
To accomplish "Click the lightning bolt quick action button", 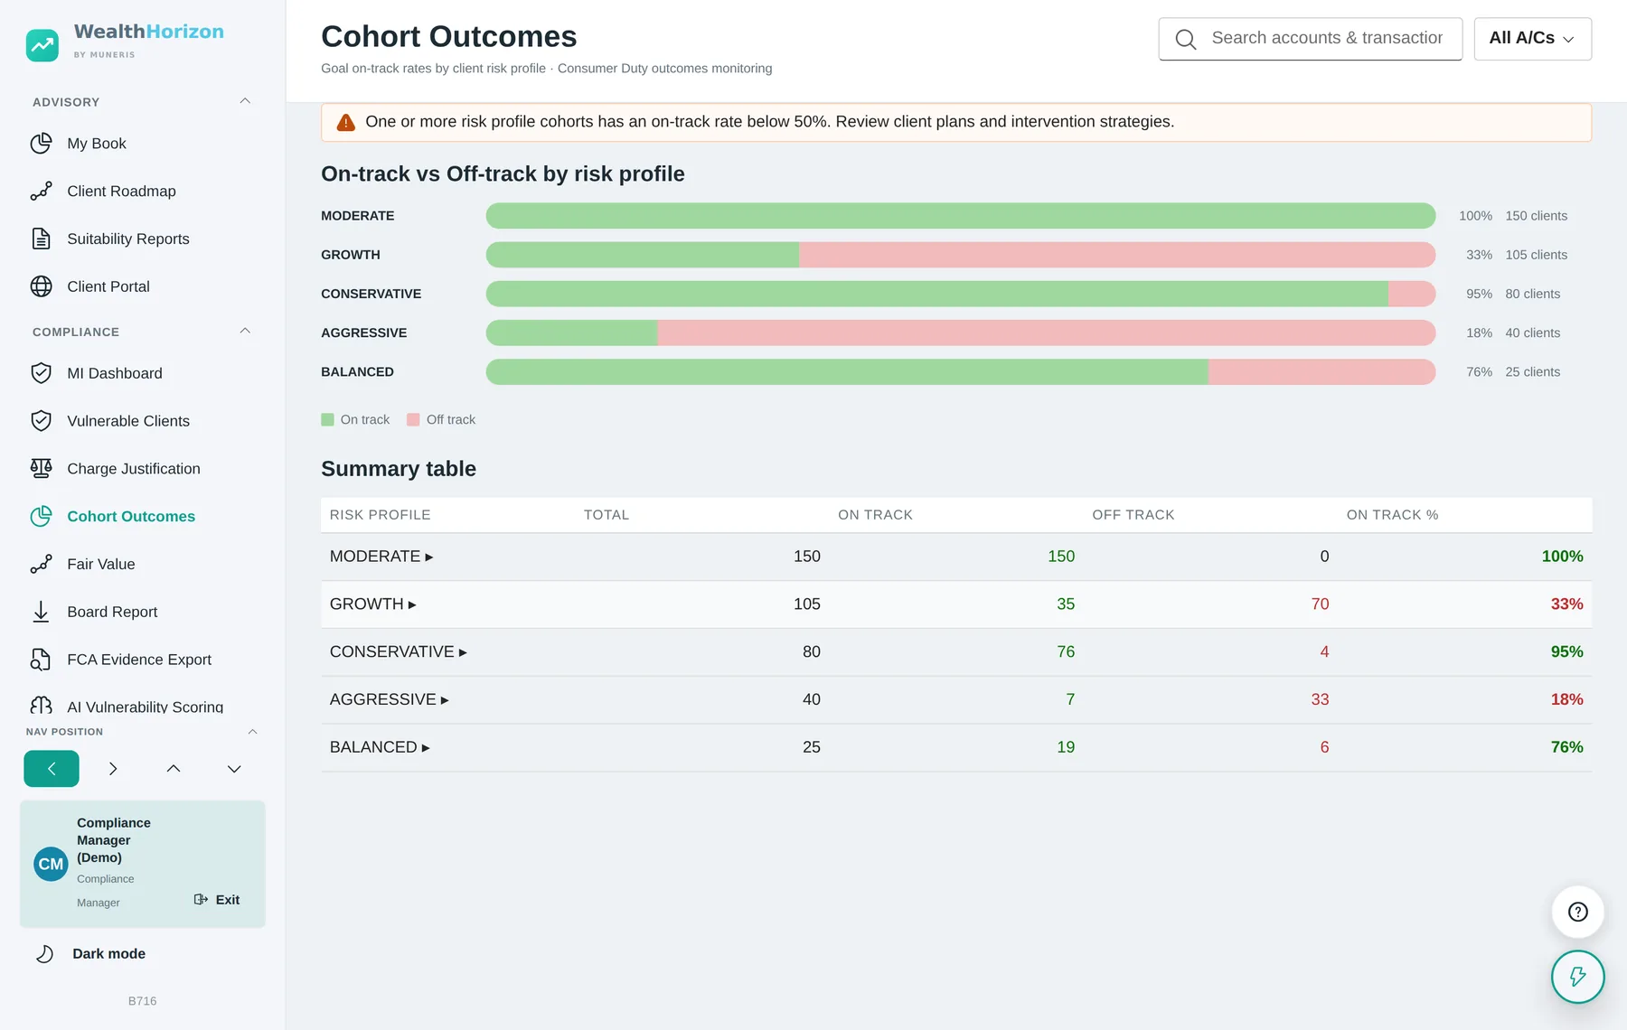I will (x=1577, y=977).
